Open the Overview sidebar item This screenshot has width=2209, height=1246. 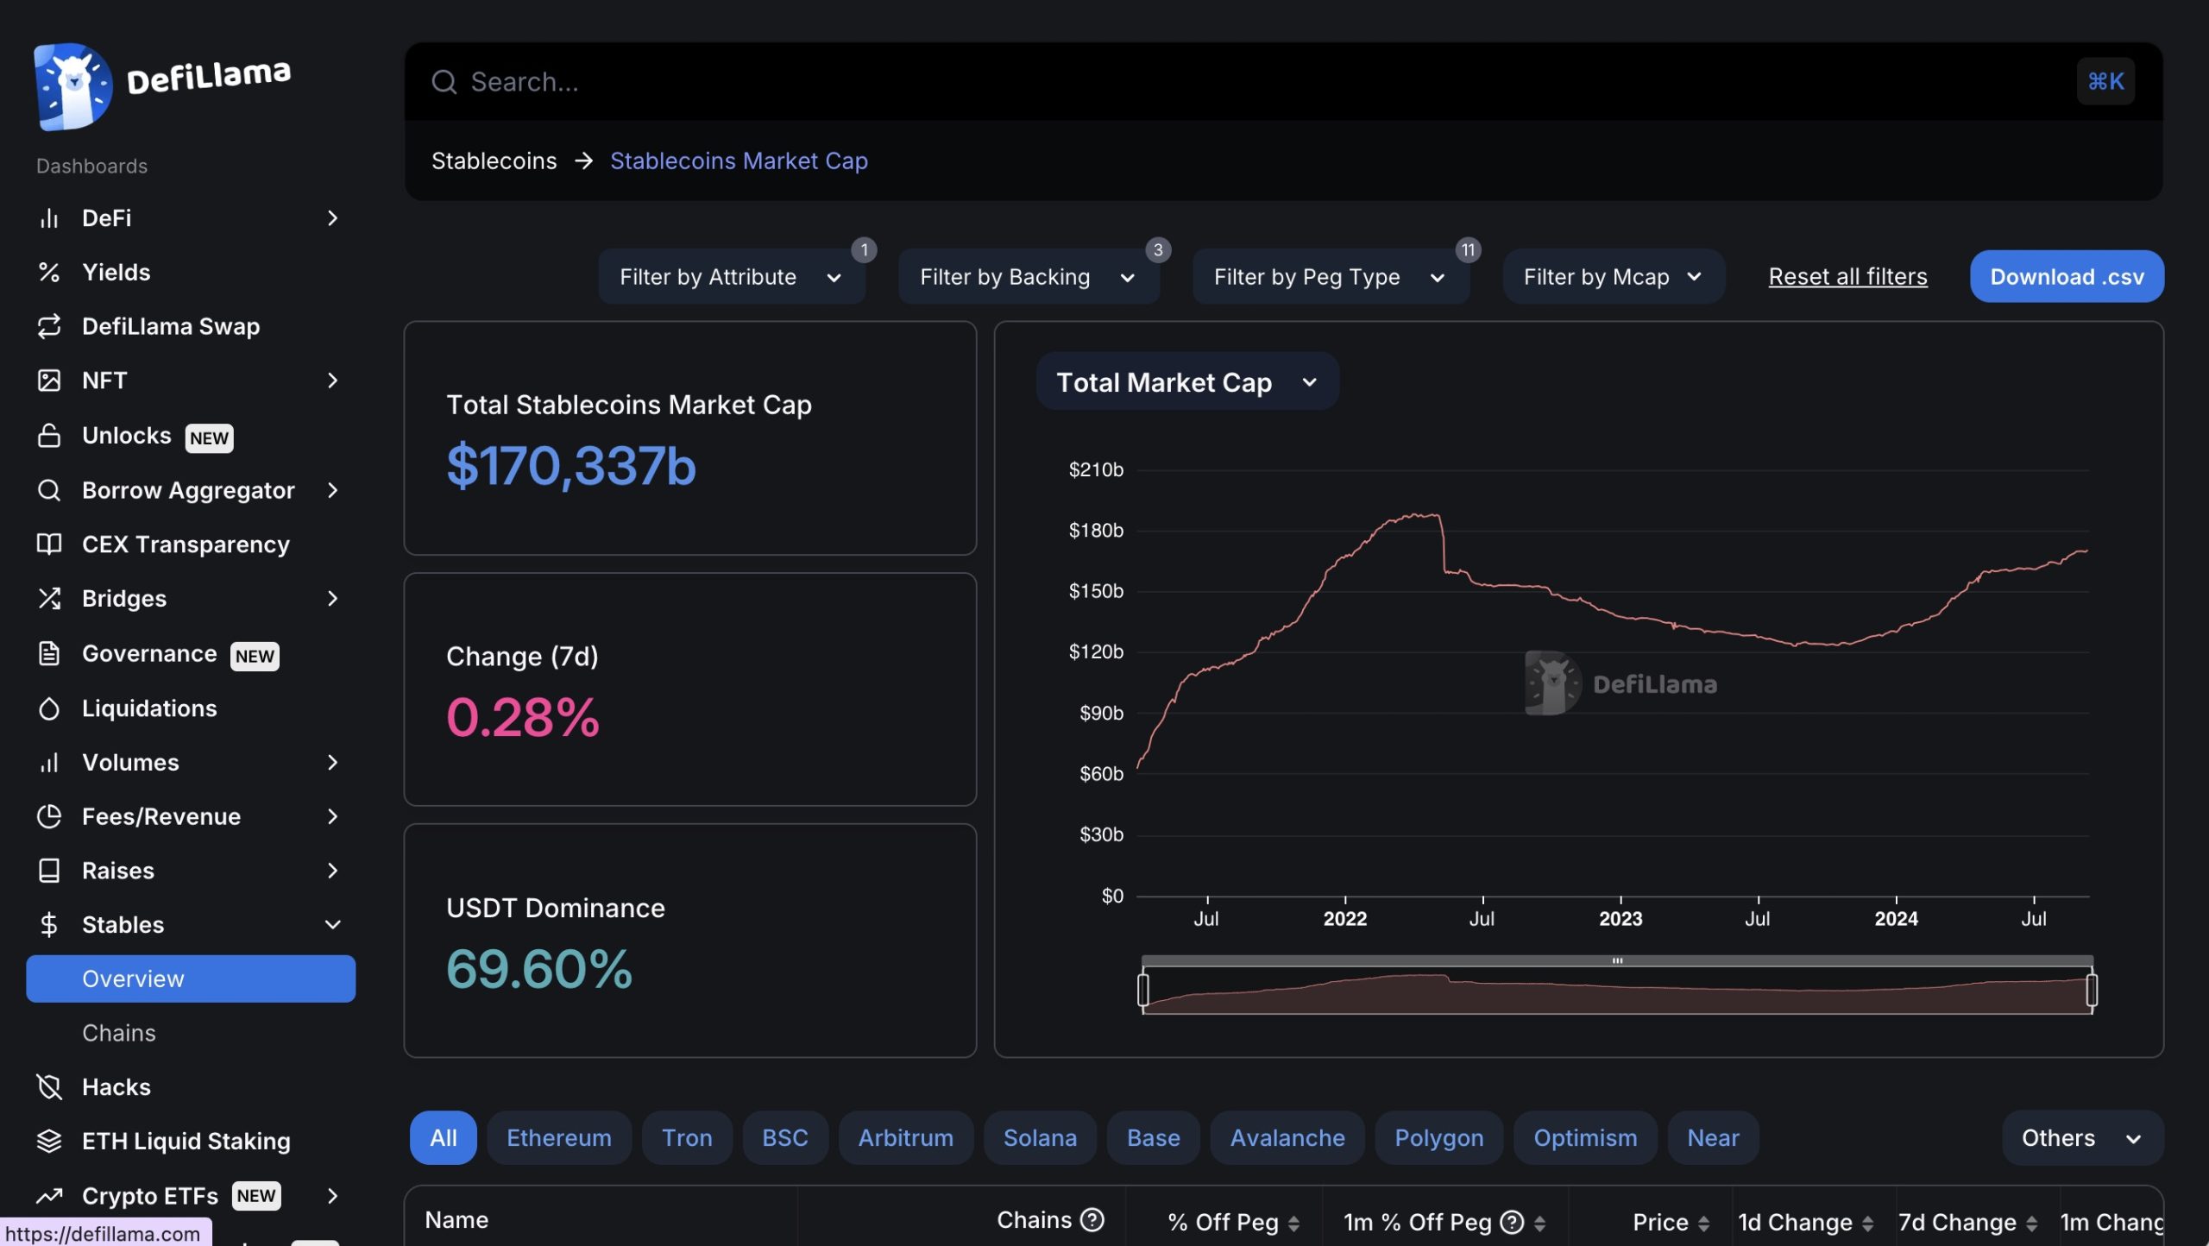(x=191, y=979)
